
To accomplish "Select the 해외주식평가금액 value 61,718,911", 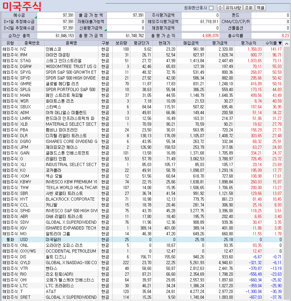I will pos(200,21).
